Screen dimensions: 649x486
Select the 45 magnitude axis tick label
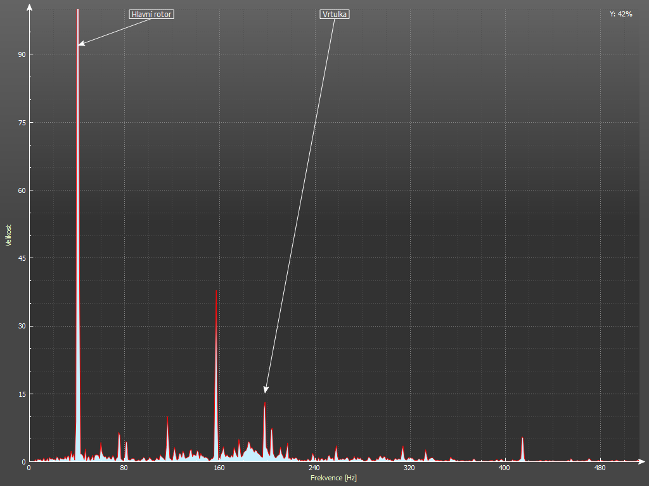[x=21, y=258]
